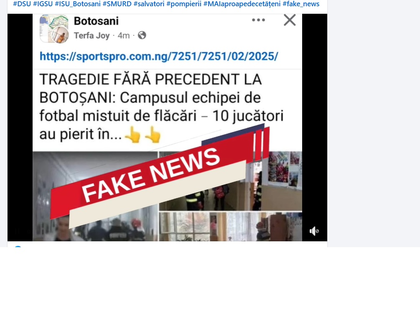
Task: Unmute the video with the speaker icon
Action: coord(314,231)
